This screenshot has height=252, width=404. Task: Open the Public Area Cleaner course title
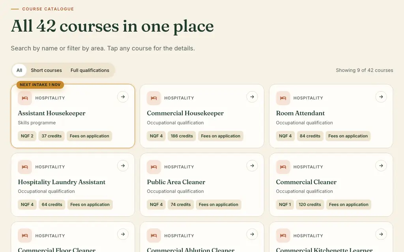pos(176,182)
